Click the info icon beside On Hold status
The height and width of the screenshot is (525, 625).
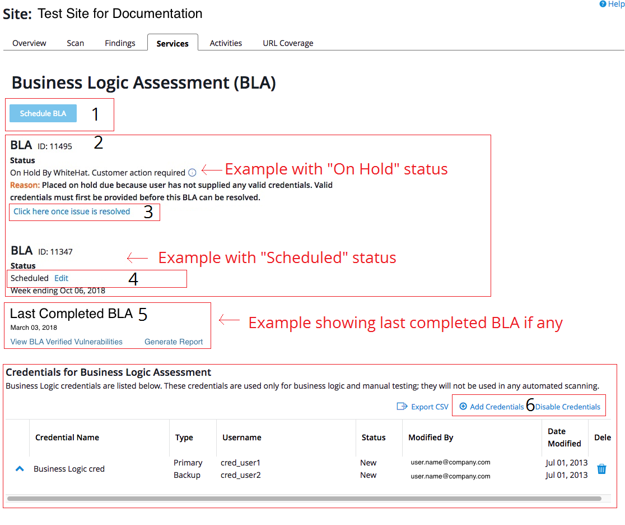192,173
